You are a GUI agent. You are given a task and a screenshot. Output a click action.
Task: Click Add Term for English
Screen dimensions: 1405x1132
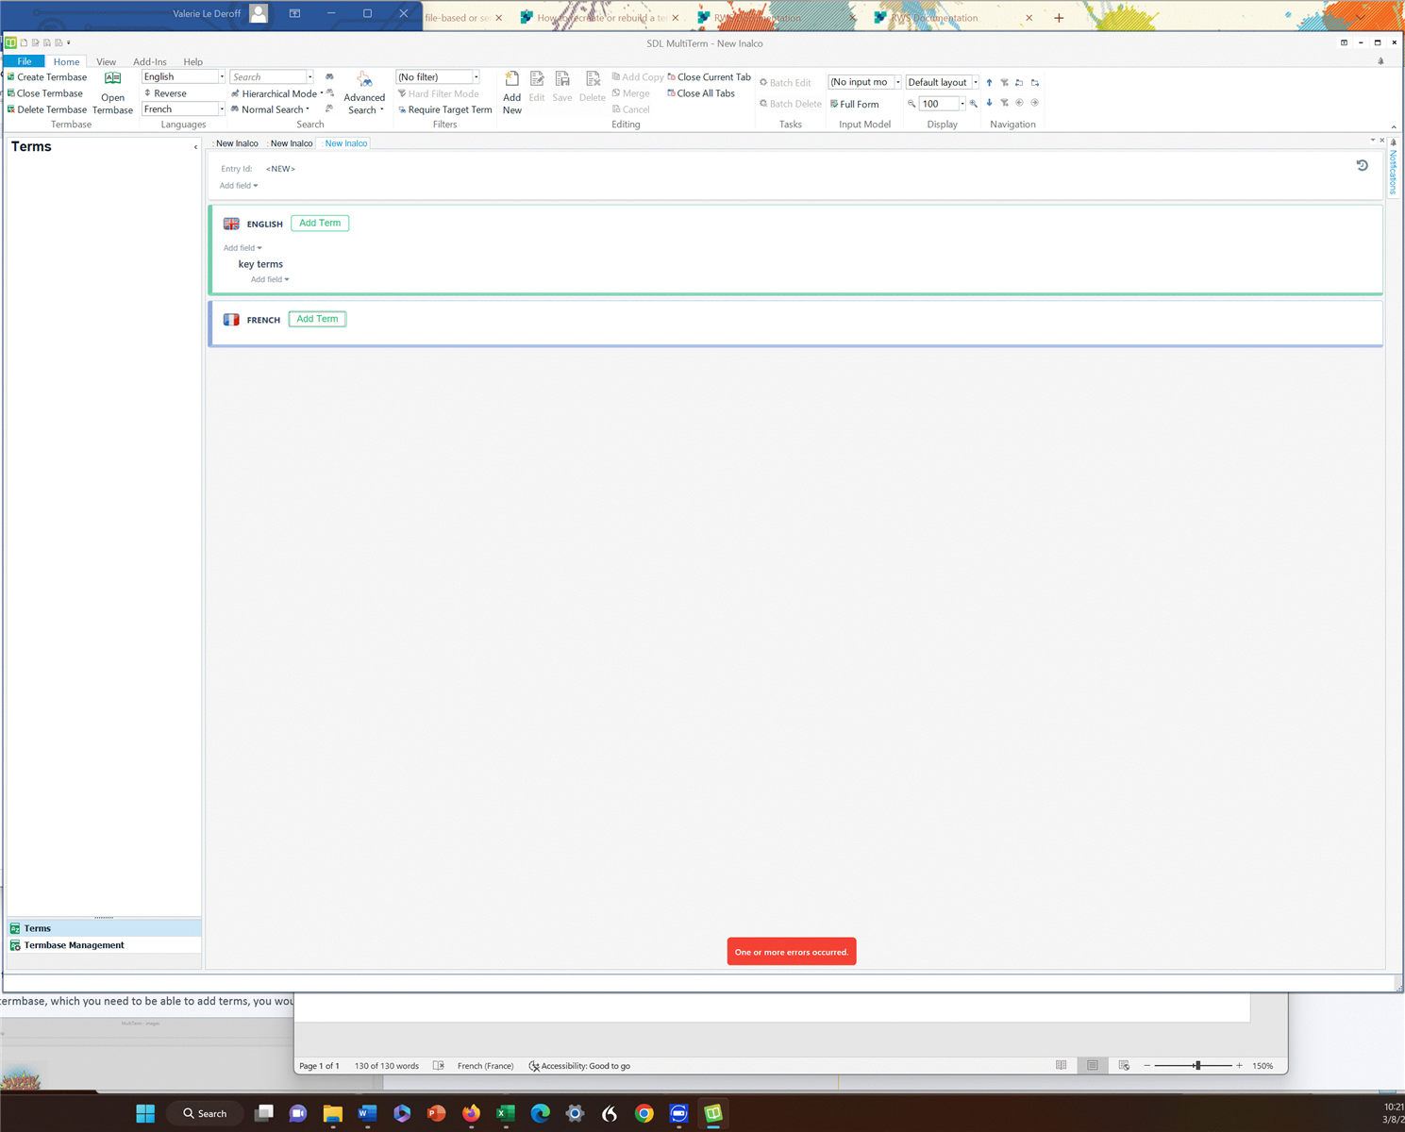click(320, 224)
